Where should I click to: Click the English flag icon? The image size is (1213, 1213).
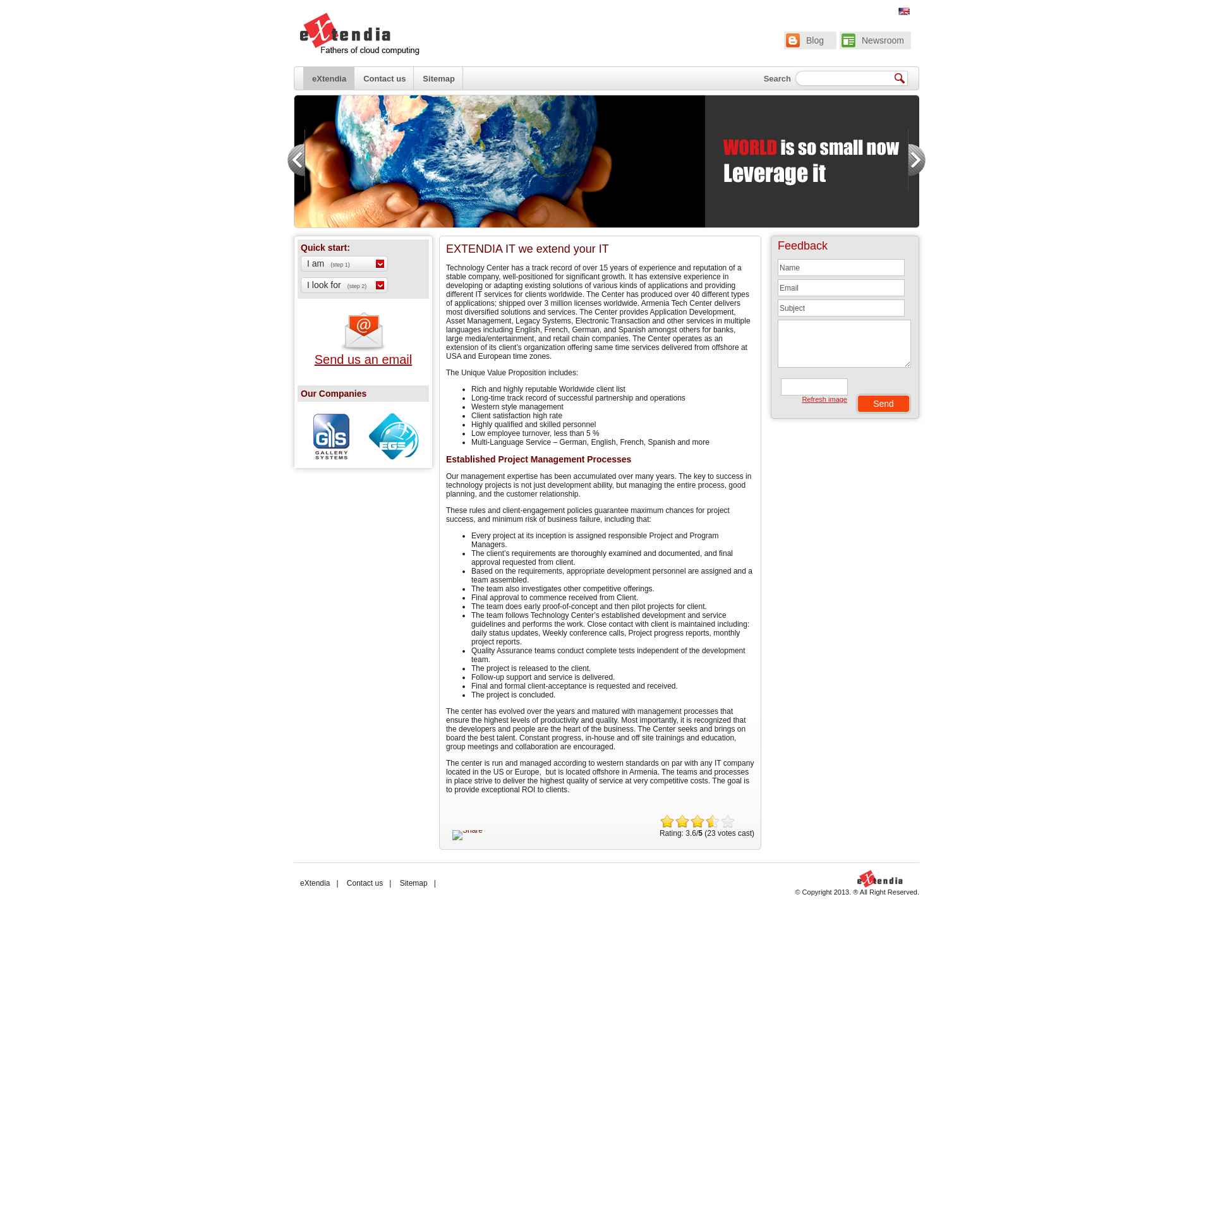(x=903, y=11)
